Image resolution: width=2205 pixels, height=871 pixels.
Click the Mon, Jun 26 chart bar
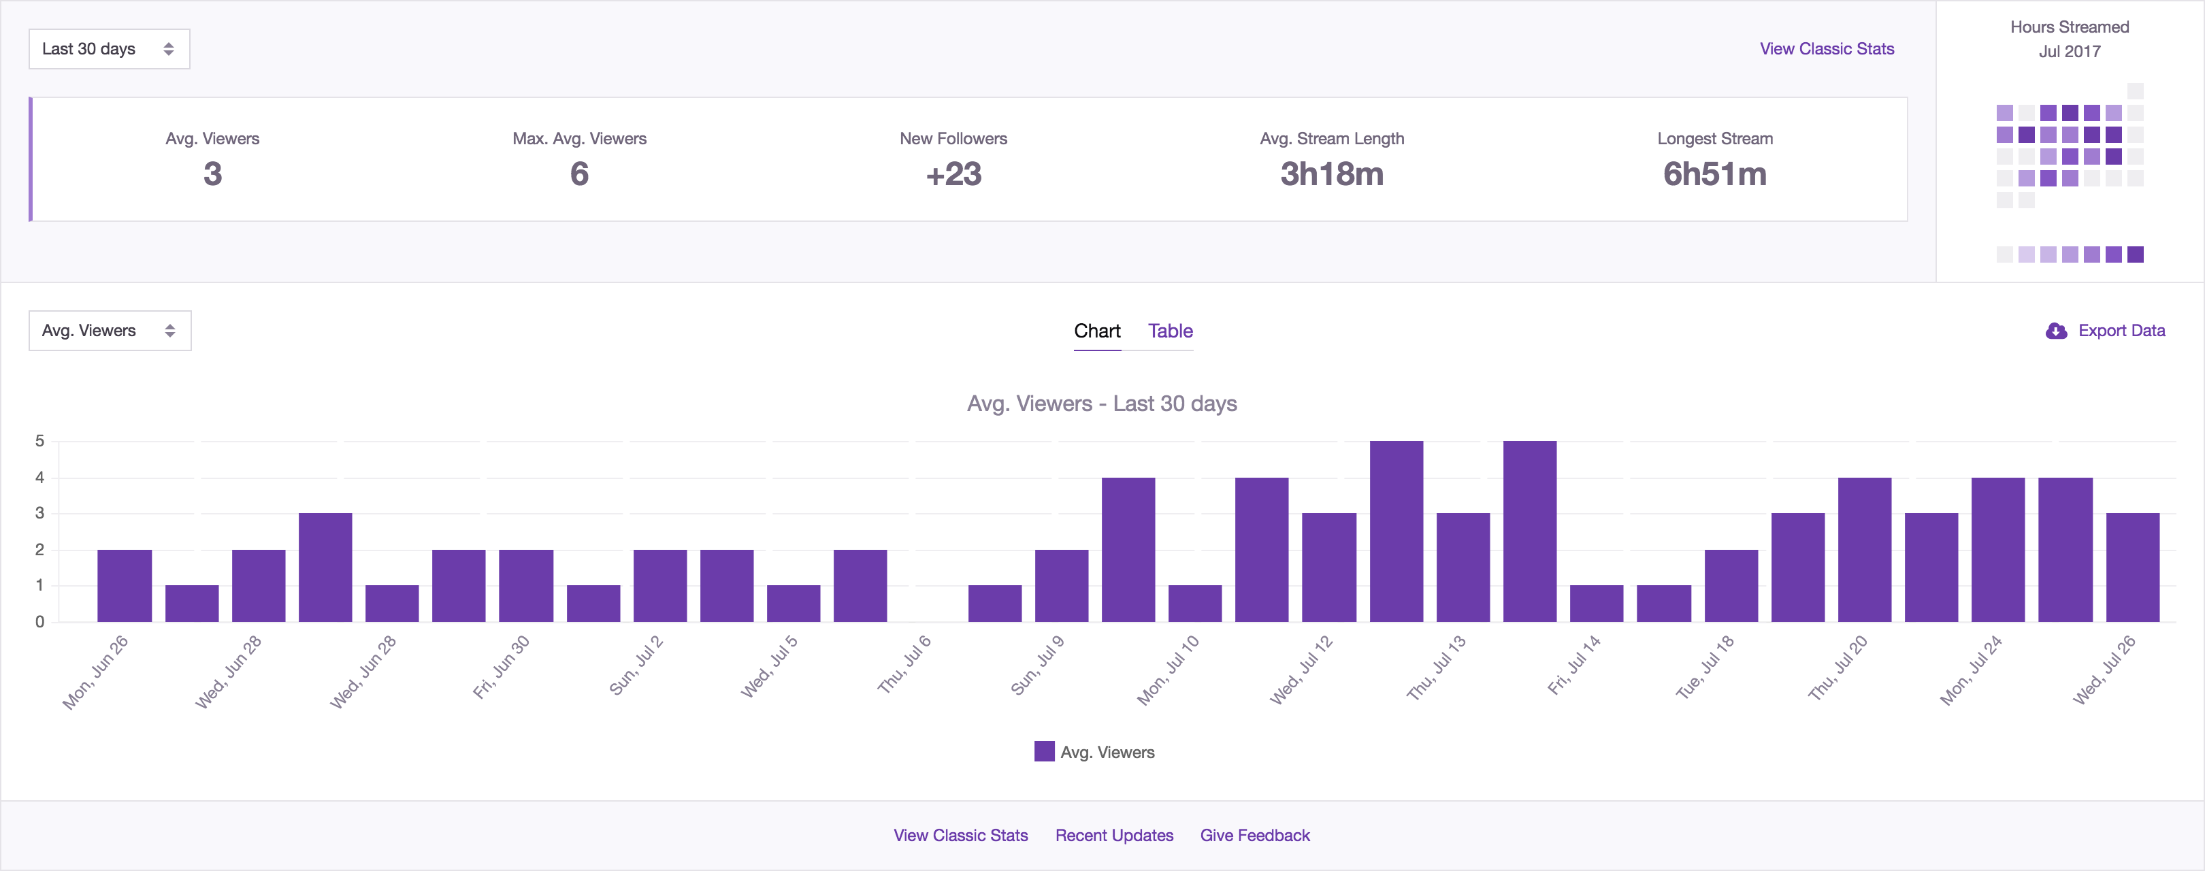[124, 585]
